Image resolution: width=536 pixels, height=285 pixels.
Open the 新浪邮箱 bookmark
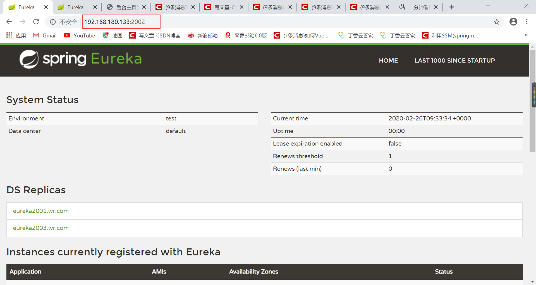pos(203,35)
